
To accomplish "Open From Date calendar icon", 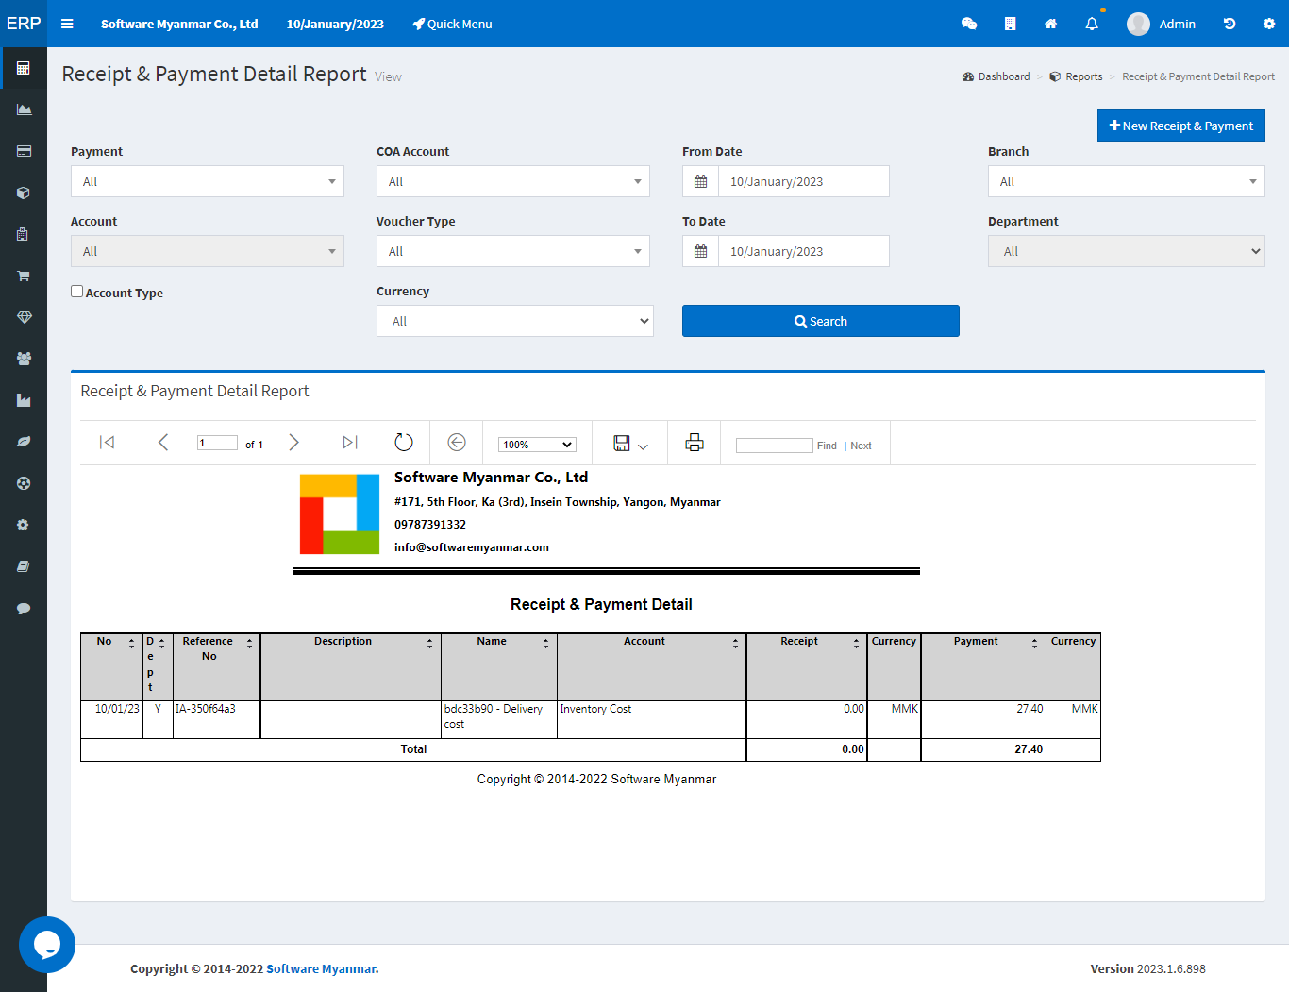I will pos(700,181).
